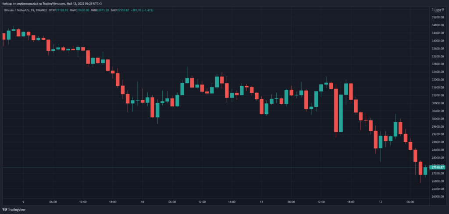Click the TradingView logo in bottom-left corner
The image size is (449, 214).
(14, 210)
